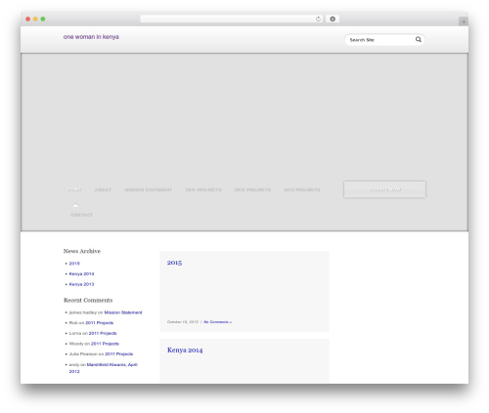Open the 'one woman in kenya' site title
489x413 pixels.
coord(91,37)
